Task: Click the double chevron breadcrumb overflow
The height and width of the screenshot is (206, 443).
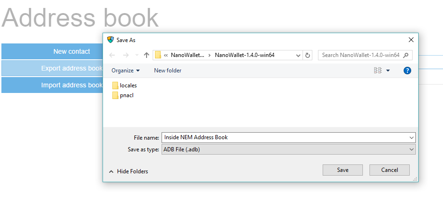Action: pos(166,55)
